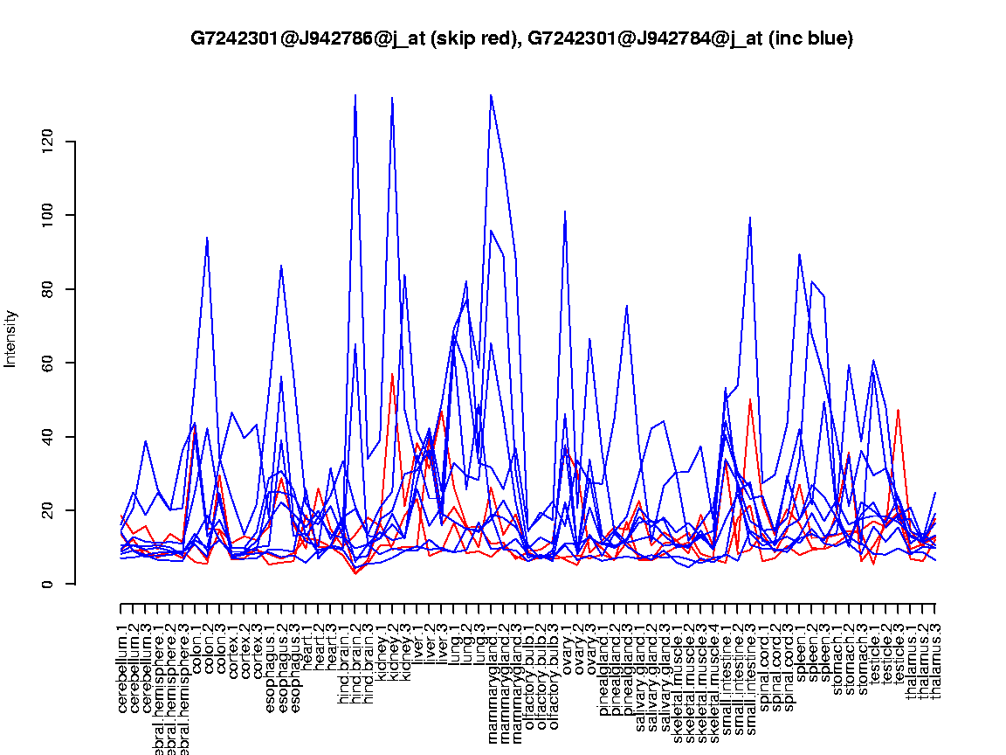Click the tallest blue peak above mammarygland.1
1006x755 pixels.
tap(491, 94)
